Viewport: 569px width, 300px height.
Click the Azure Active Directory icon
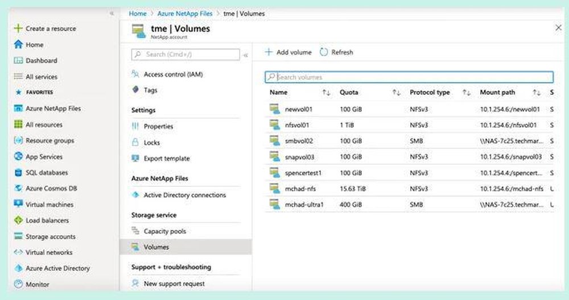pyautogui.click(x=18, y=268)
